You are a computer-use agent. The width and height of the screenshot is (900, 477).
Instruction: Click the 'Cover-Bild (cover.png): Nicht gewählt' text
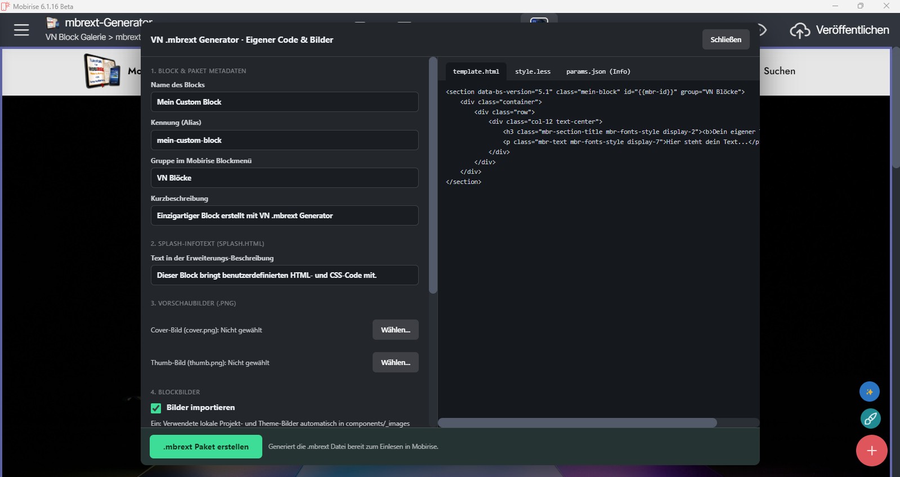tap(207, 330)
